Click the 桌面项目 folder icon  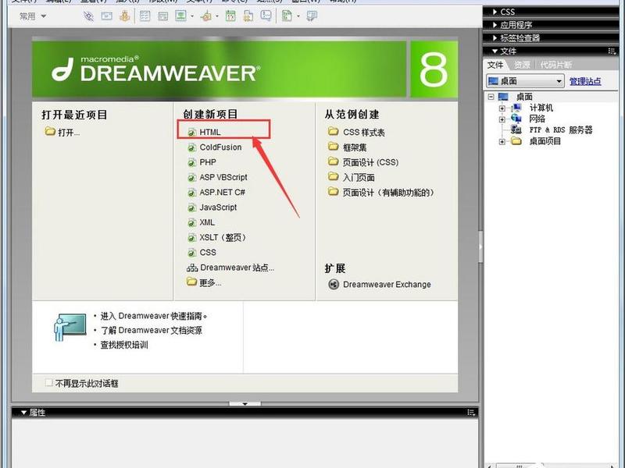pyautogui.click(x=516, y=141)
